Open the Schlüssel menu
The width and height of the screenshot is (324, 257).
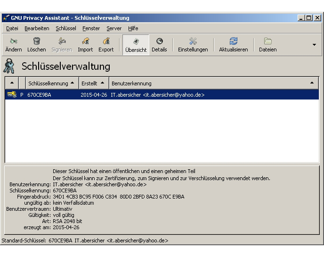coord(65,28)
